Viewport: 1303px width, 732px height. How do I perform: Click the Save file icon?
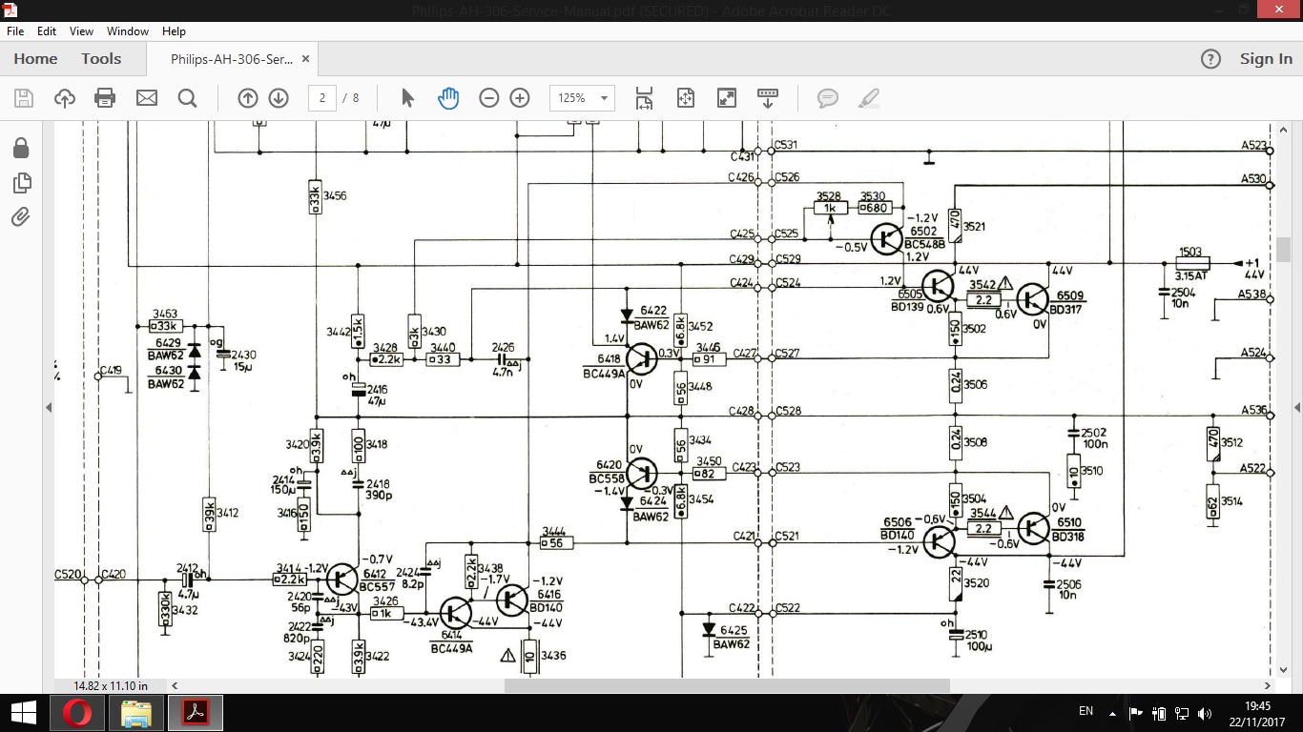tap(24, 98)
